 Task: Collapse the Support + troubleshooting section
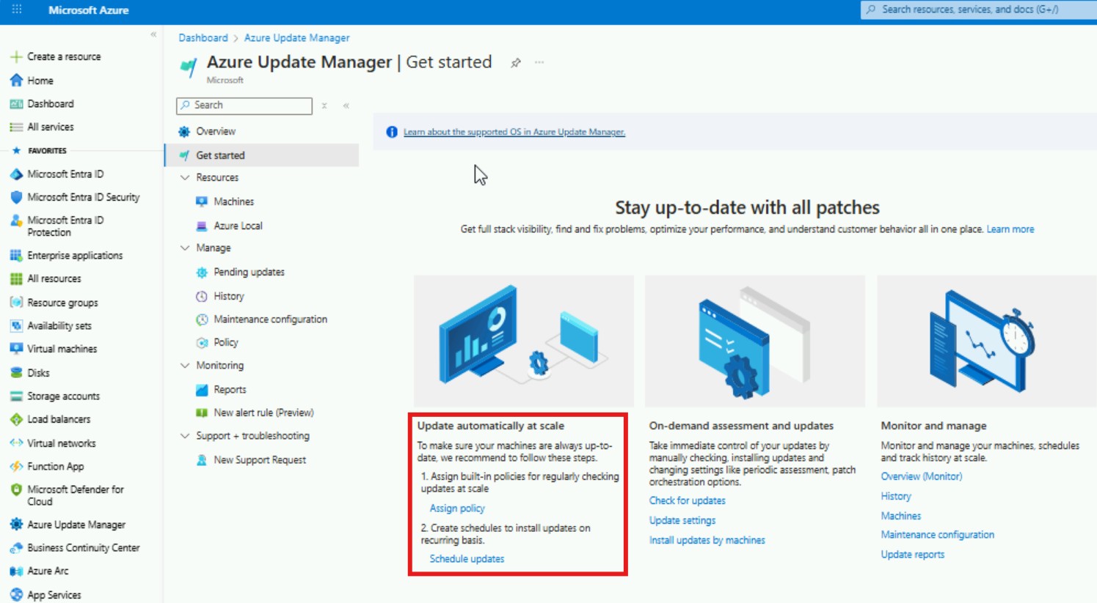pyautogui.click(x=184, y=435)
